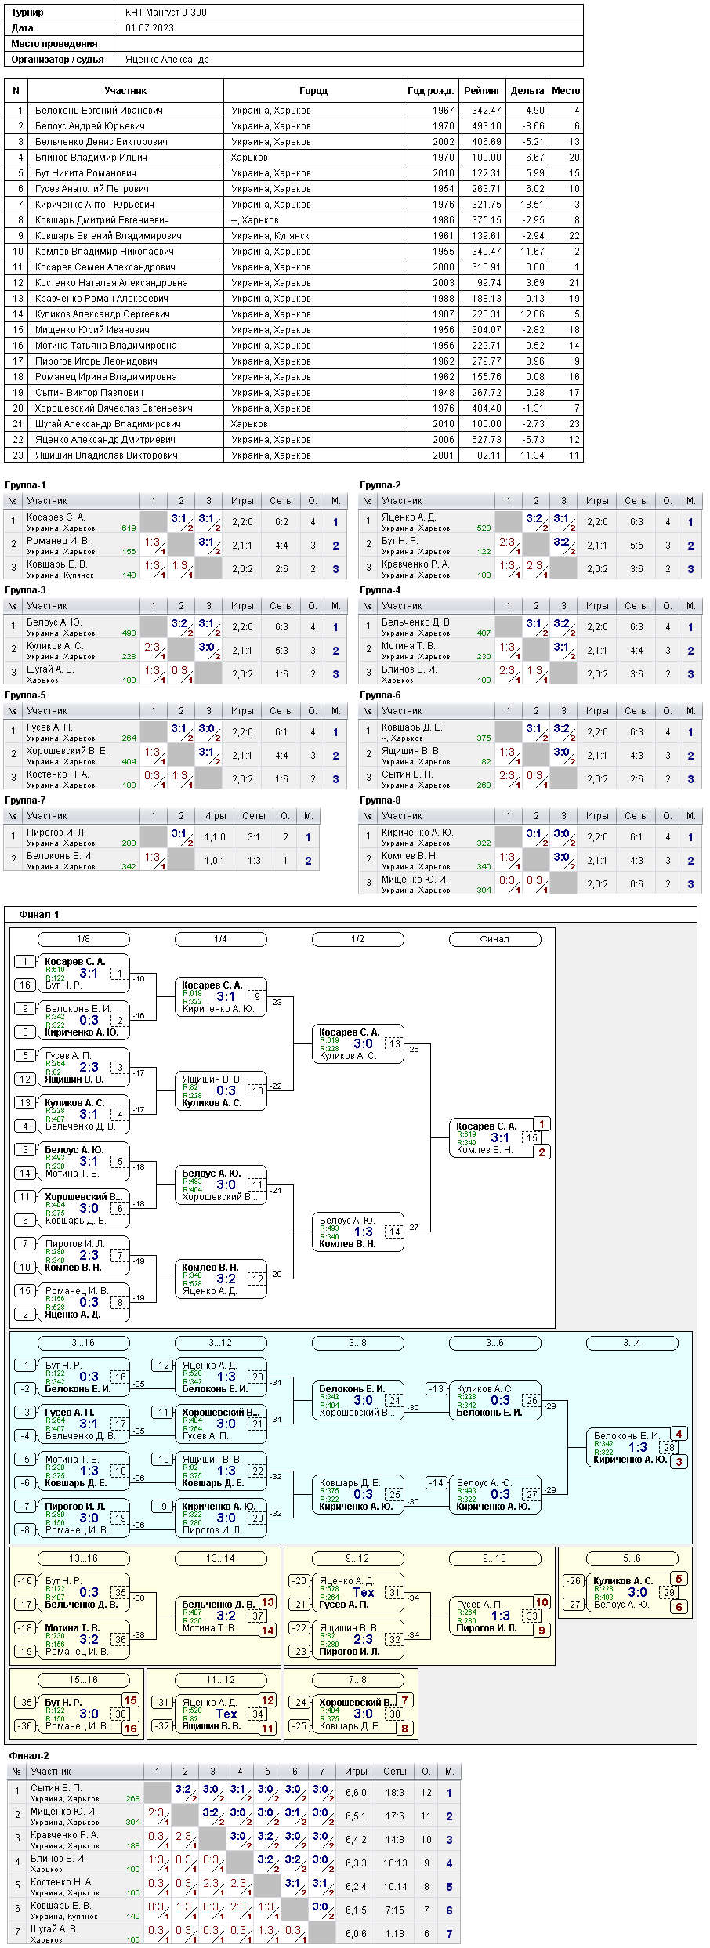This screenshot has width=710, height=1948.
Task: Click the 1/2 round label
Action: click(358, 939)
